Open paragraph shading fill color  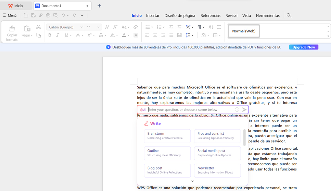204,35
